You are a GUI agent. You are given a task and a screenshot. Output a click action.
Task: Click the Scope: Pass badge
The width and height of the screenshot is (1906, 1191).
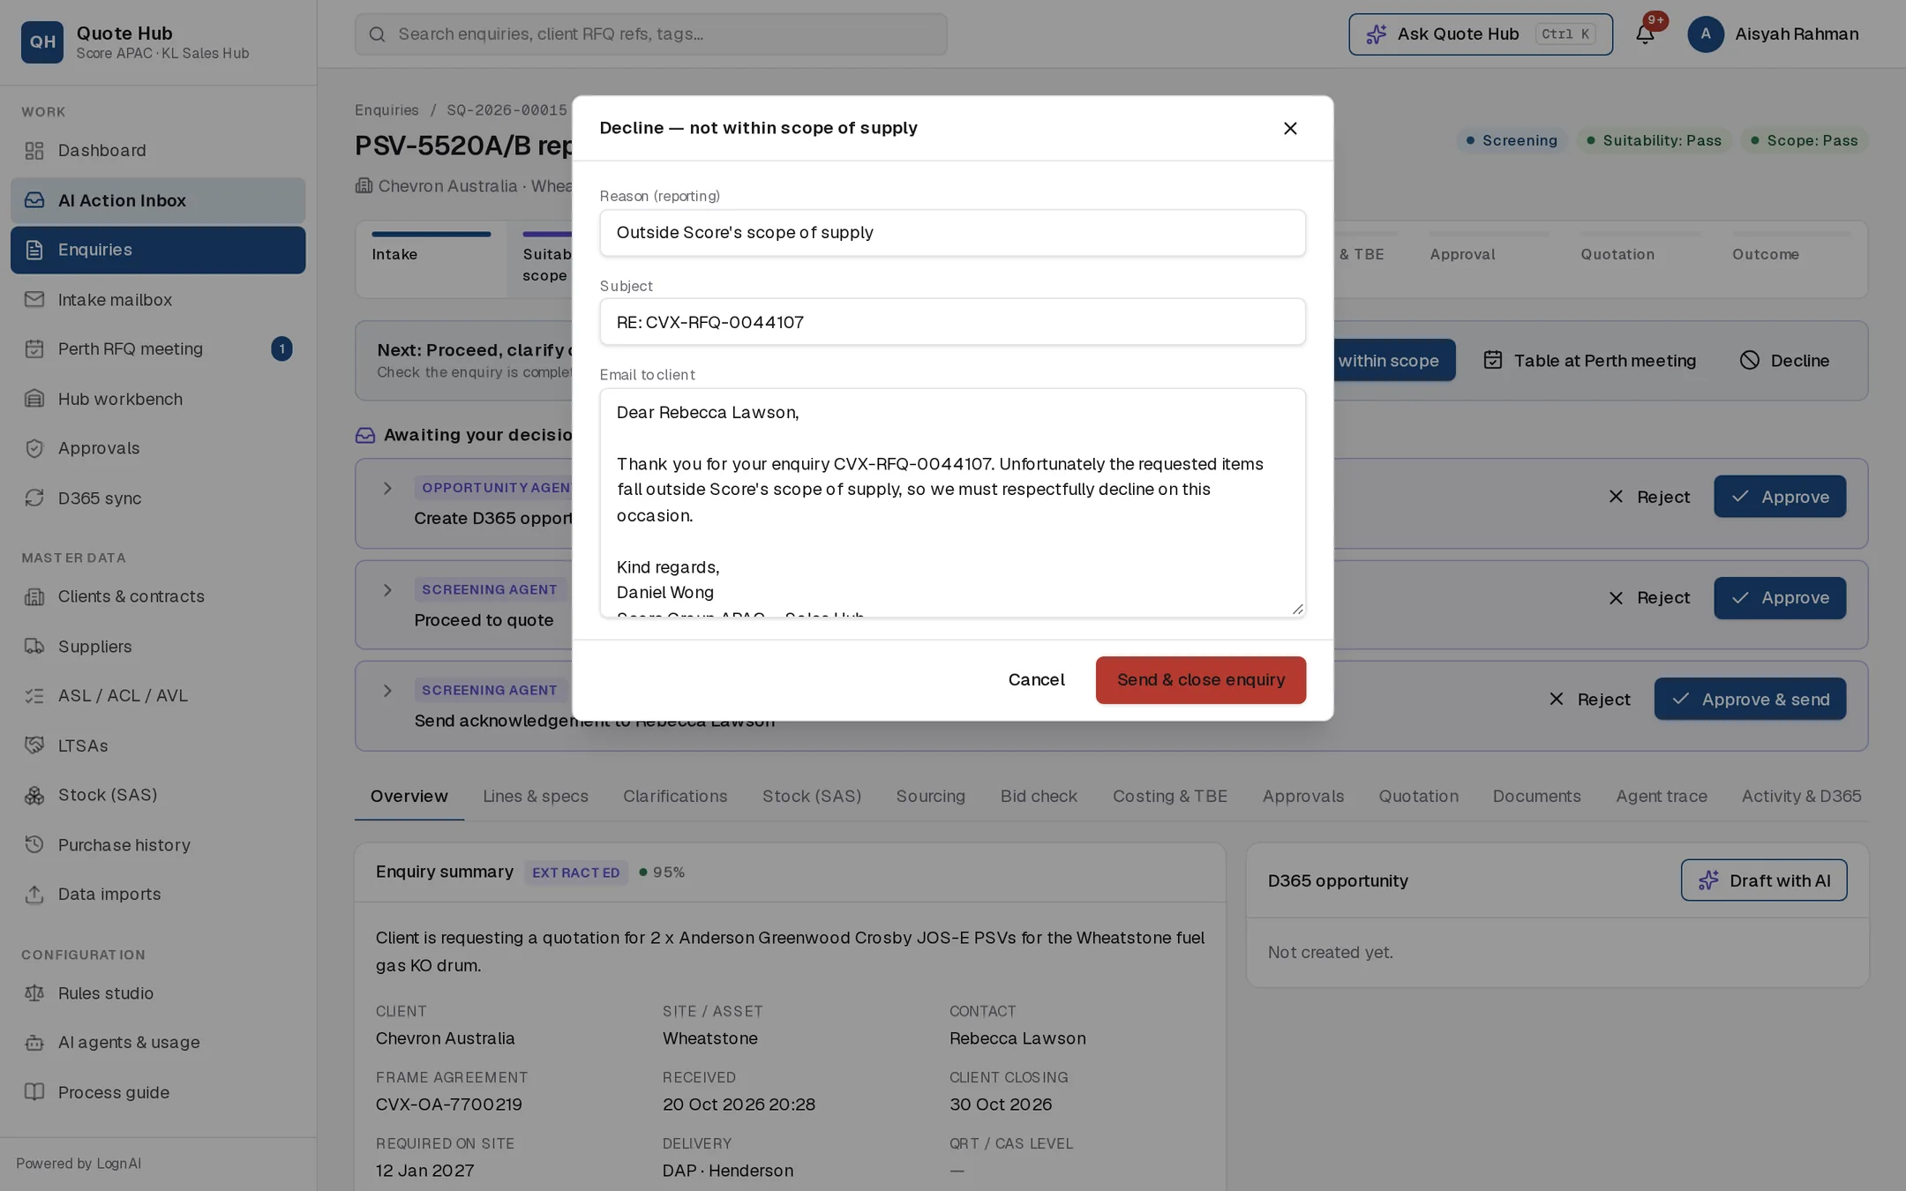[1805, 140]
